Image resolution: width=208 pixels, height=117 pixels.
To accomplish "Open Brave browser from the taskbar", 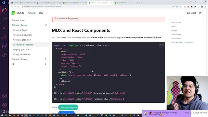I will pyautogui.click(x=14, y=115).
